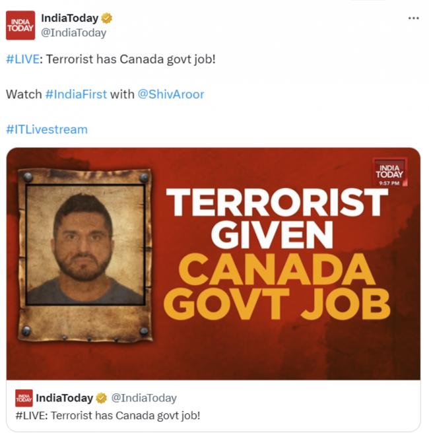This screenshot has height=435, width=429.
Task: Click the small IndiaToday avatar in the quoted tweet
Action: [24, 398]
